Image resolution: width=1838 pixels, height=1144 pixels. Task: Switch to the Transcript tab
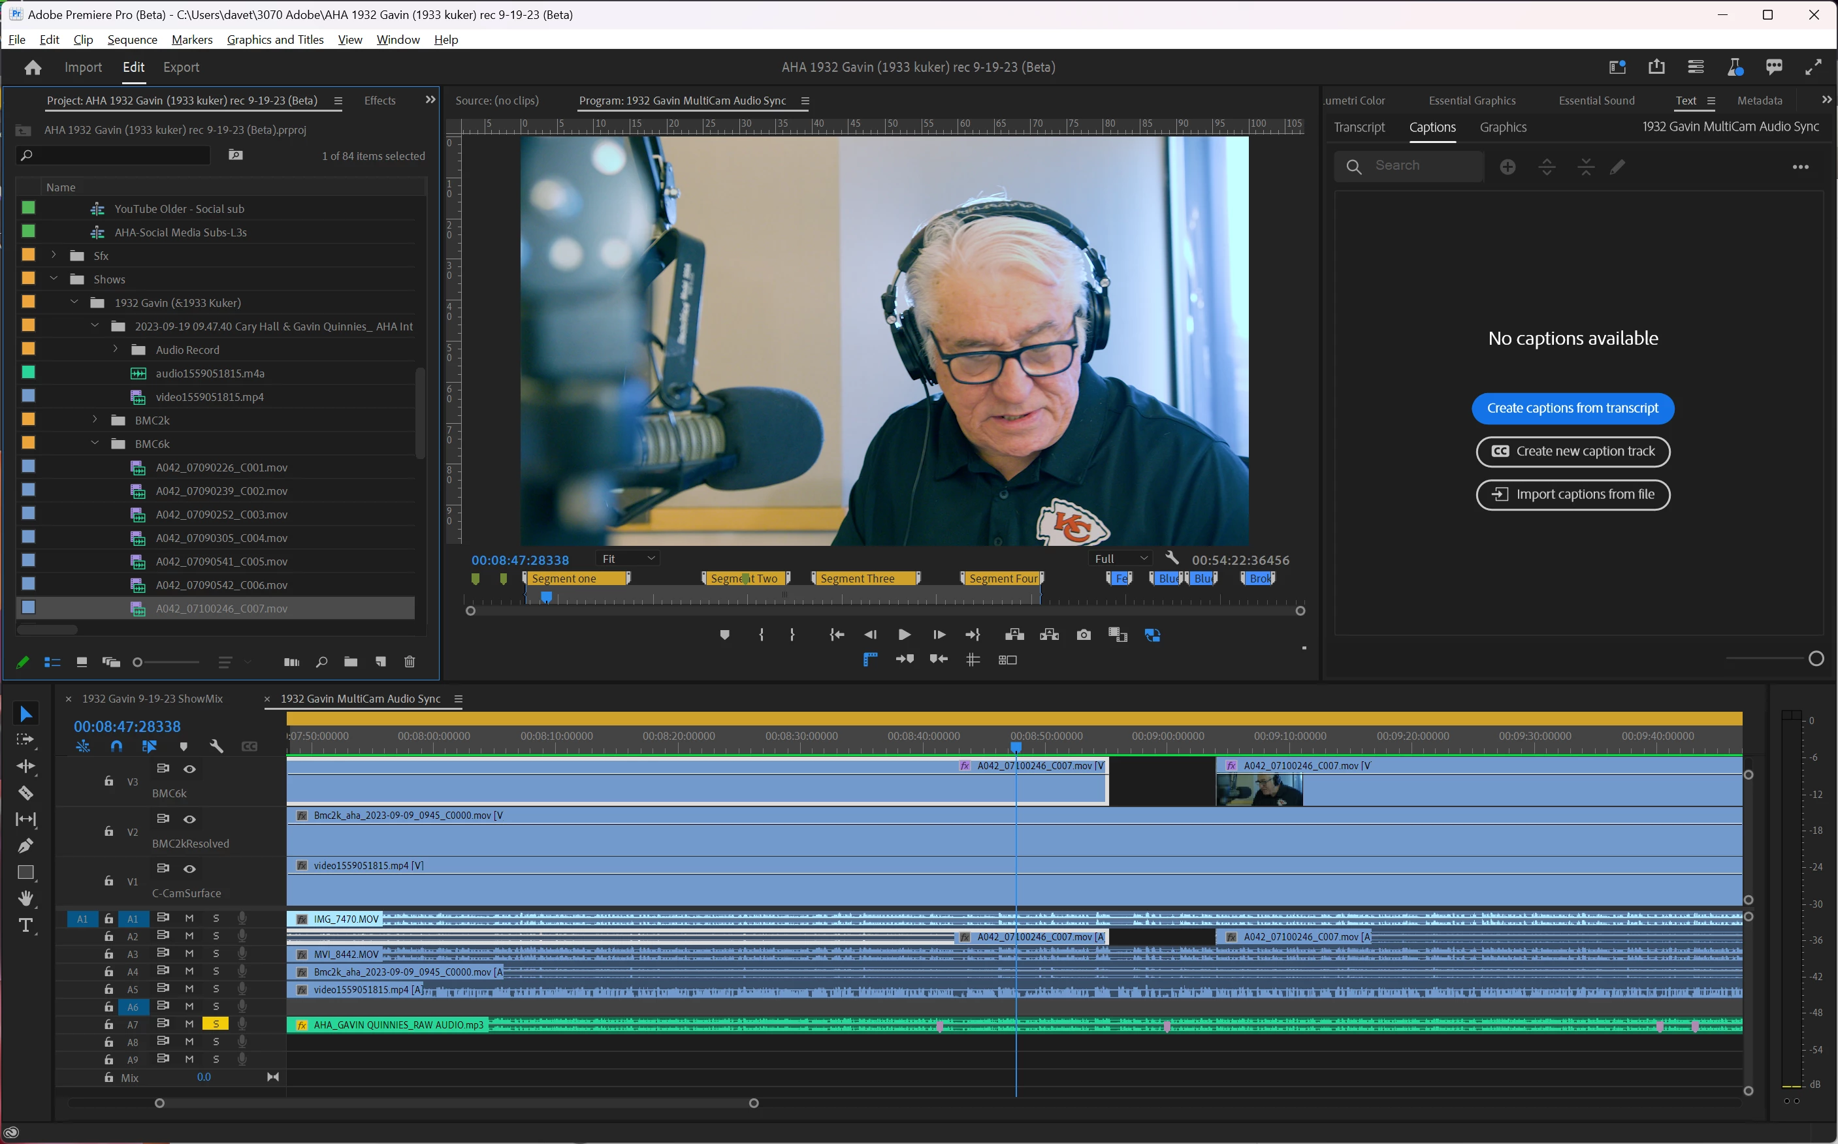(1359, 127)
